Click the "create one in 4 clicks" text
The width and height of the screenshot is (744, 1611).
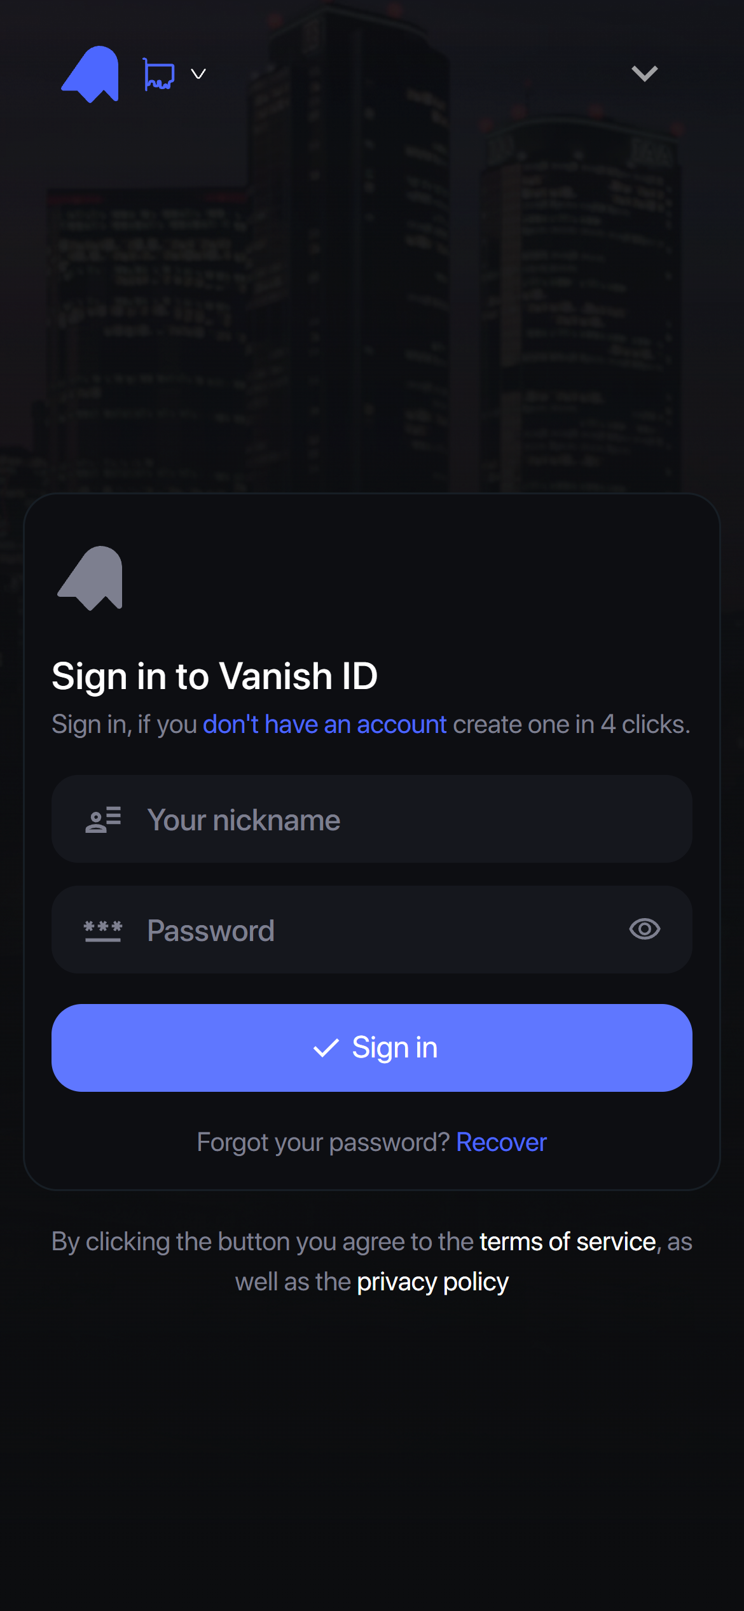click(571, 725)
